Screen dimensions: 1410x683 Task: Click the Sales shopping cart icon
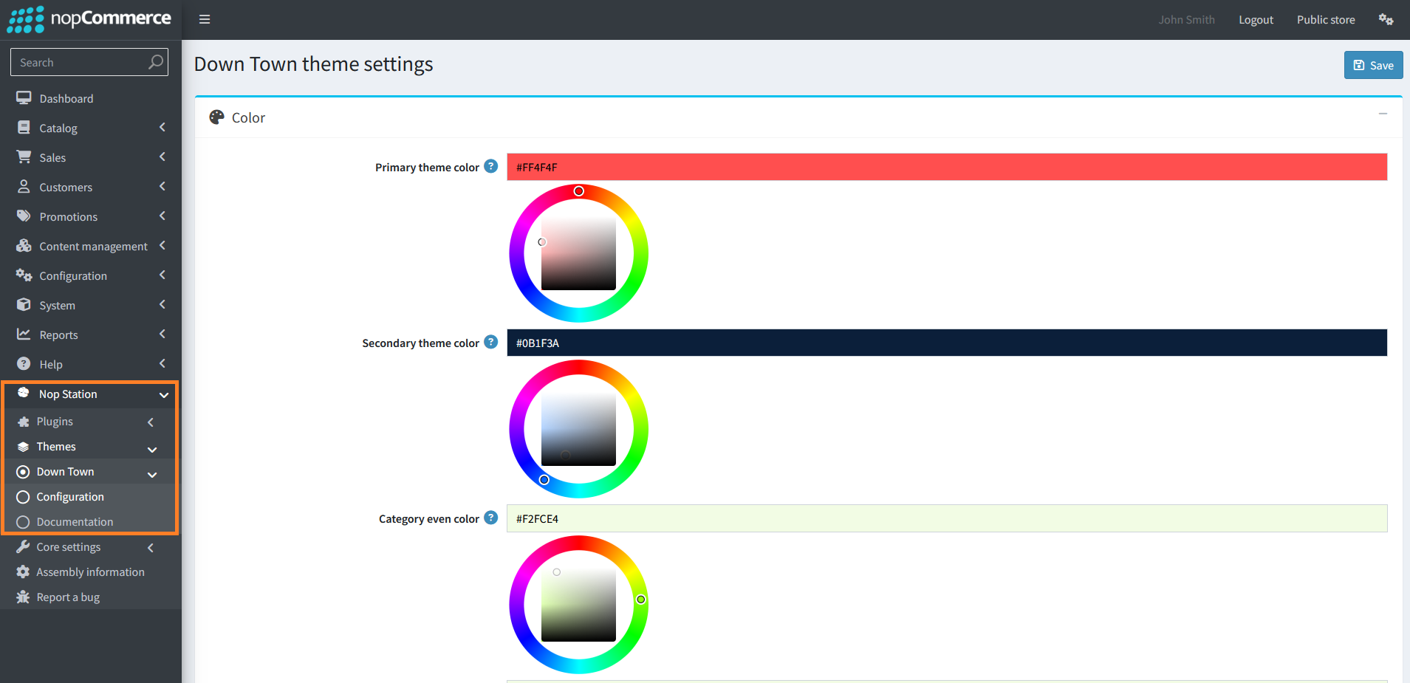pyautogui.click(x=24, y=157)
